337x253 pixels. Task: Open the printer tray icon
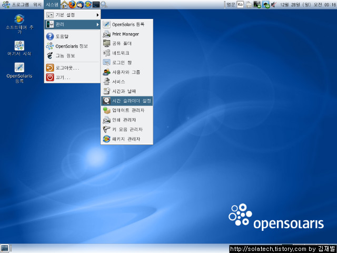click(x=249, y=5)
